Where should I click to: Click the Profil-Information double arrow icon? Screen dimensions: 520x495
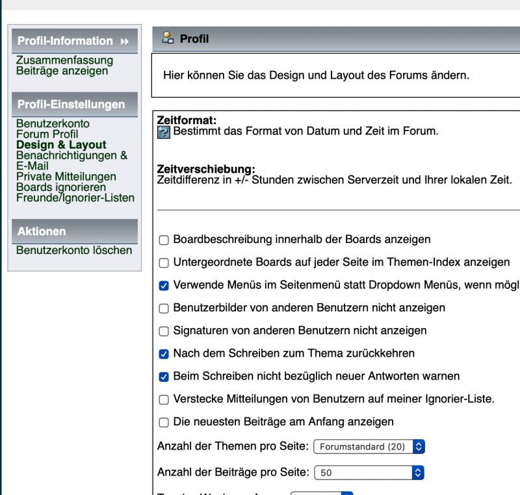[124, 42]
